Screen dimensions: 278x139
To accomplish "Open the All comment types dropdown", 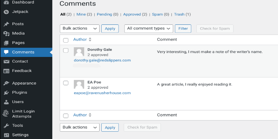I will coord(149,28).
